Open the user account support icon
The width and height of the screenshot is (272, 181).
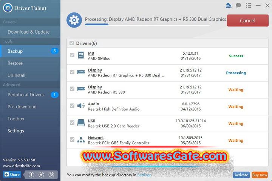(x=229, y=6)
